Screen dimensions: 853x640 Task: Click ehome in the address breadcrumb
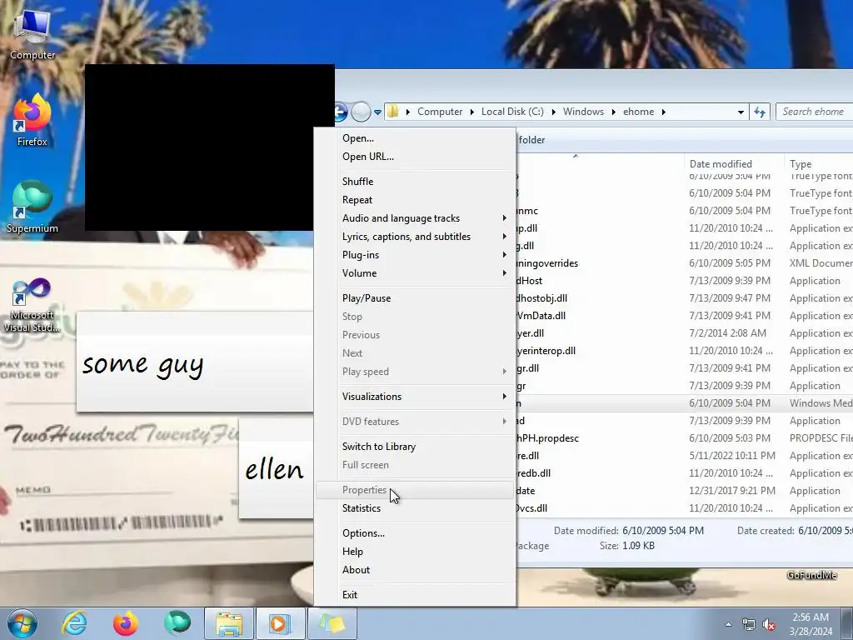pos(639,112)
